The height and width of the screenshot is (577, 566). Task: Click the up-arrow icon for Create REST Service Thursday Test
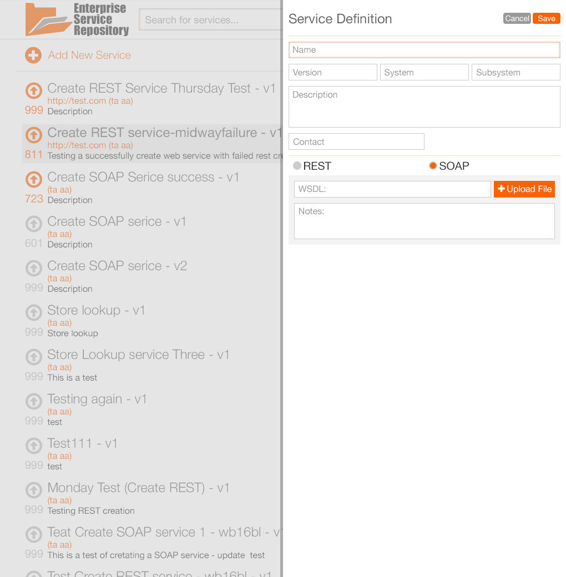pyautogui.click(x=33, y=90)
